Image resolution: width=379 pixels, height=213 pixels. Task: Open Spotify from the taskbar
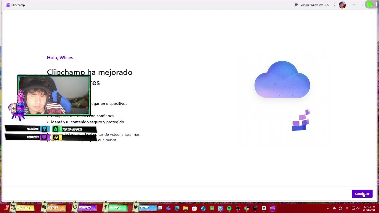229,208
